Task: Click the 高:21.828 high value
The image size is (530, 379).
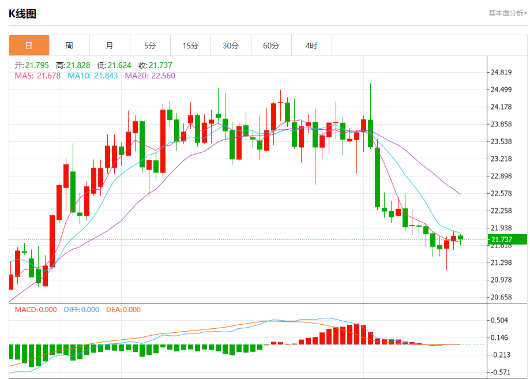Action: click(73, 65)
